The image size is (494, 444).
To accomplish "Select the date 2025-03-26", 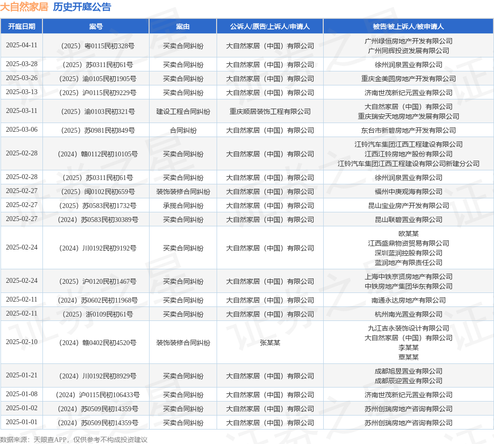I will (21, 78).
